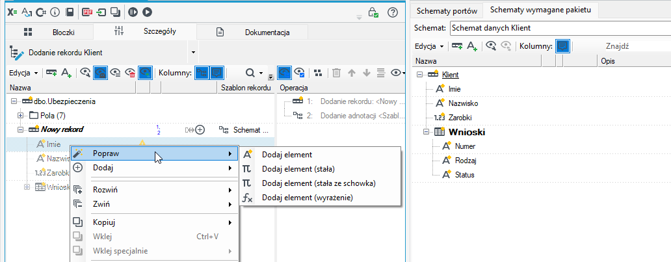Open the Kopiuj context submenu
Viewport: 671px width, 262px height.
pos(154,222)
